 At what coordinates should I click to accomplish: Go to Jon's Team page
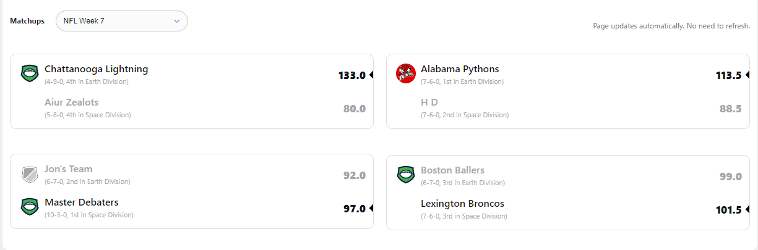point(68,169)
